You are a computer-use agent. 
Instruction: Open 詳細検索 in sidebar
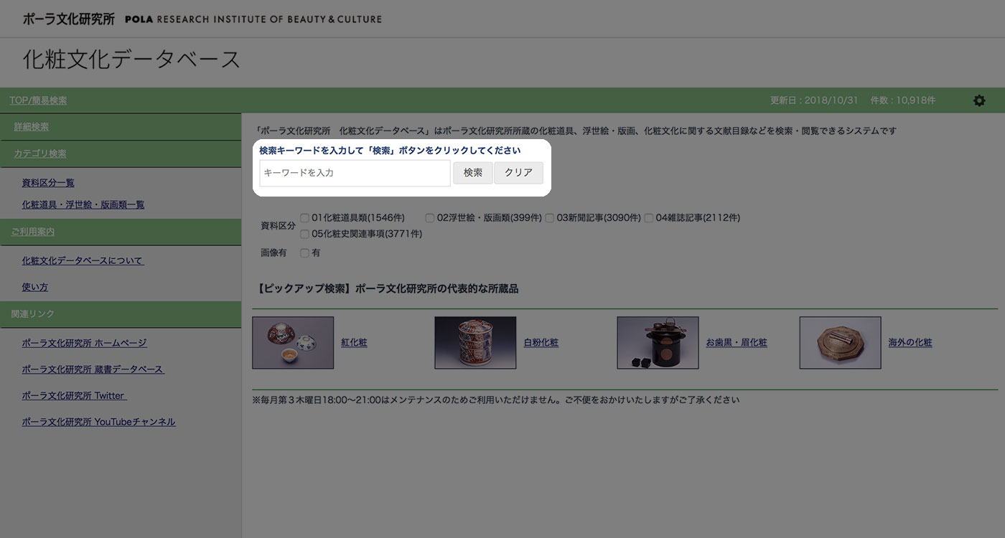[32, 127]
